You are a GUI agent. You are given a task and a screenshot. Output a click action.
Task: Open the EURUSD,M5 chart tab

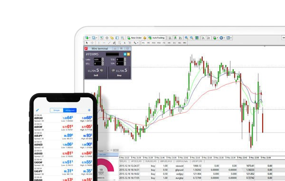151,162
